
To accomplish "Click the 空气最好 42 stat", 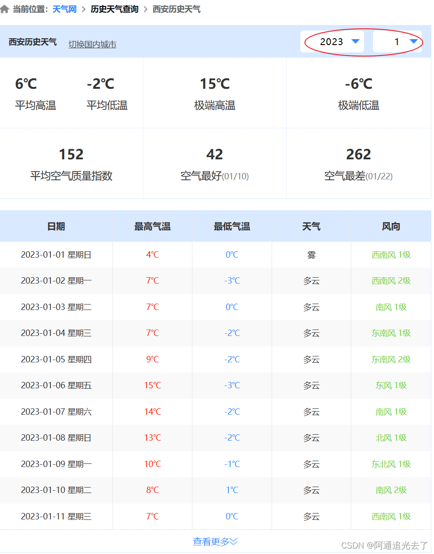I will click(215, 164).
